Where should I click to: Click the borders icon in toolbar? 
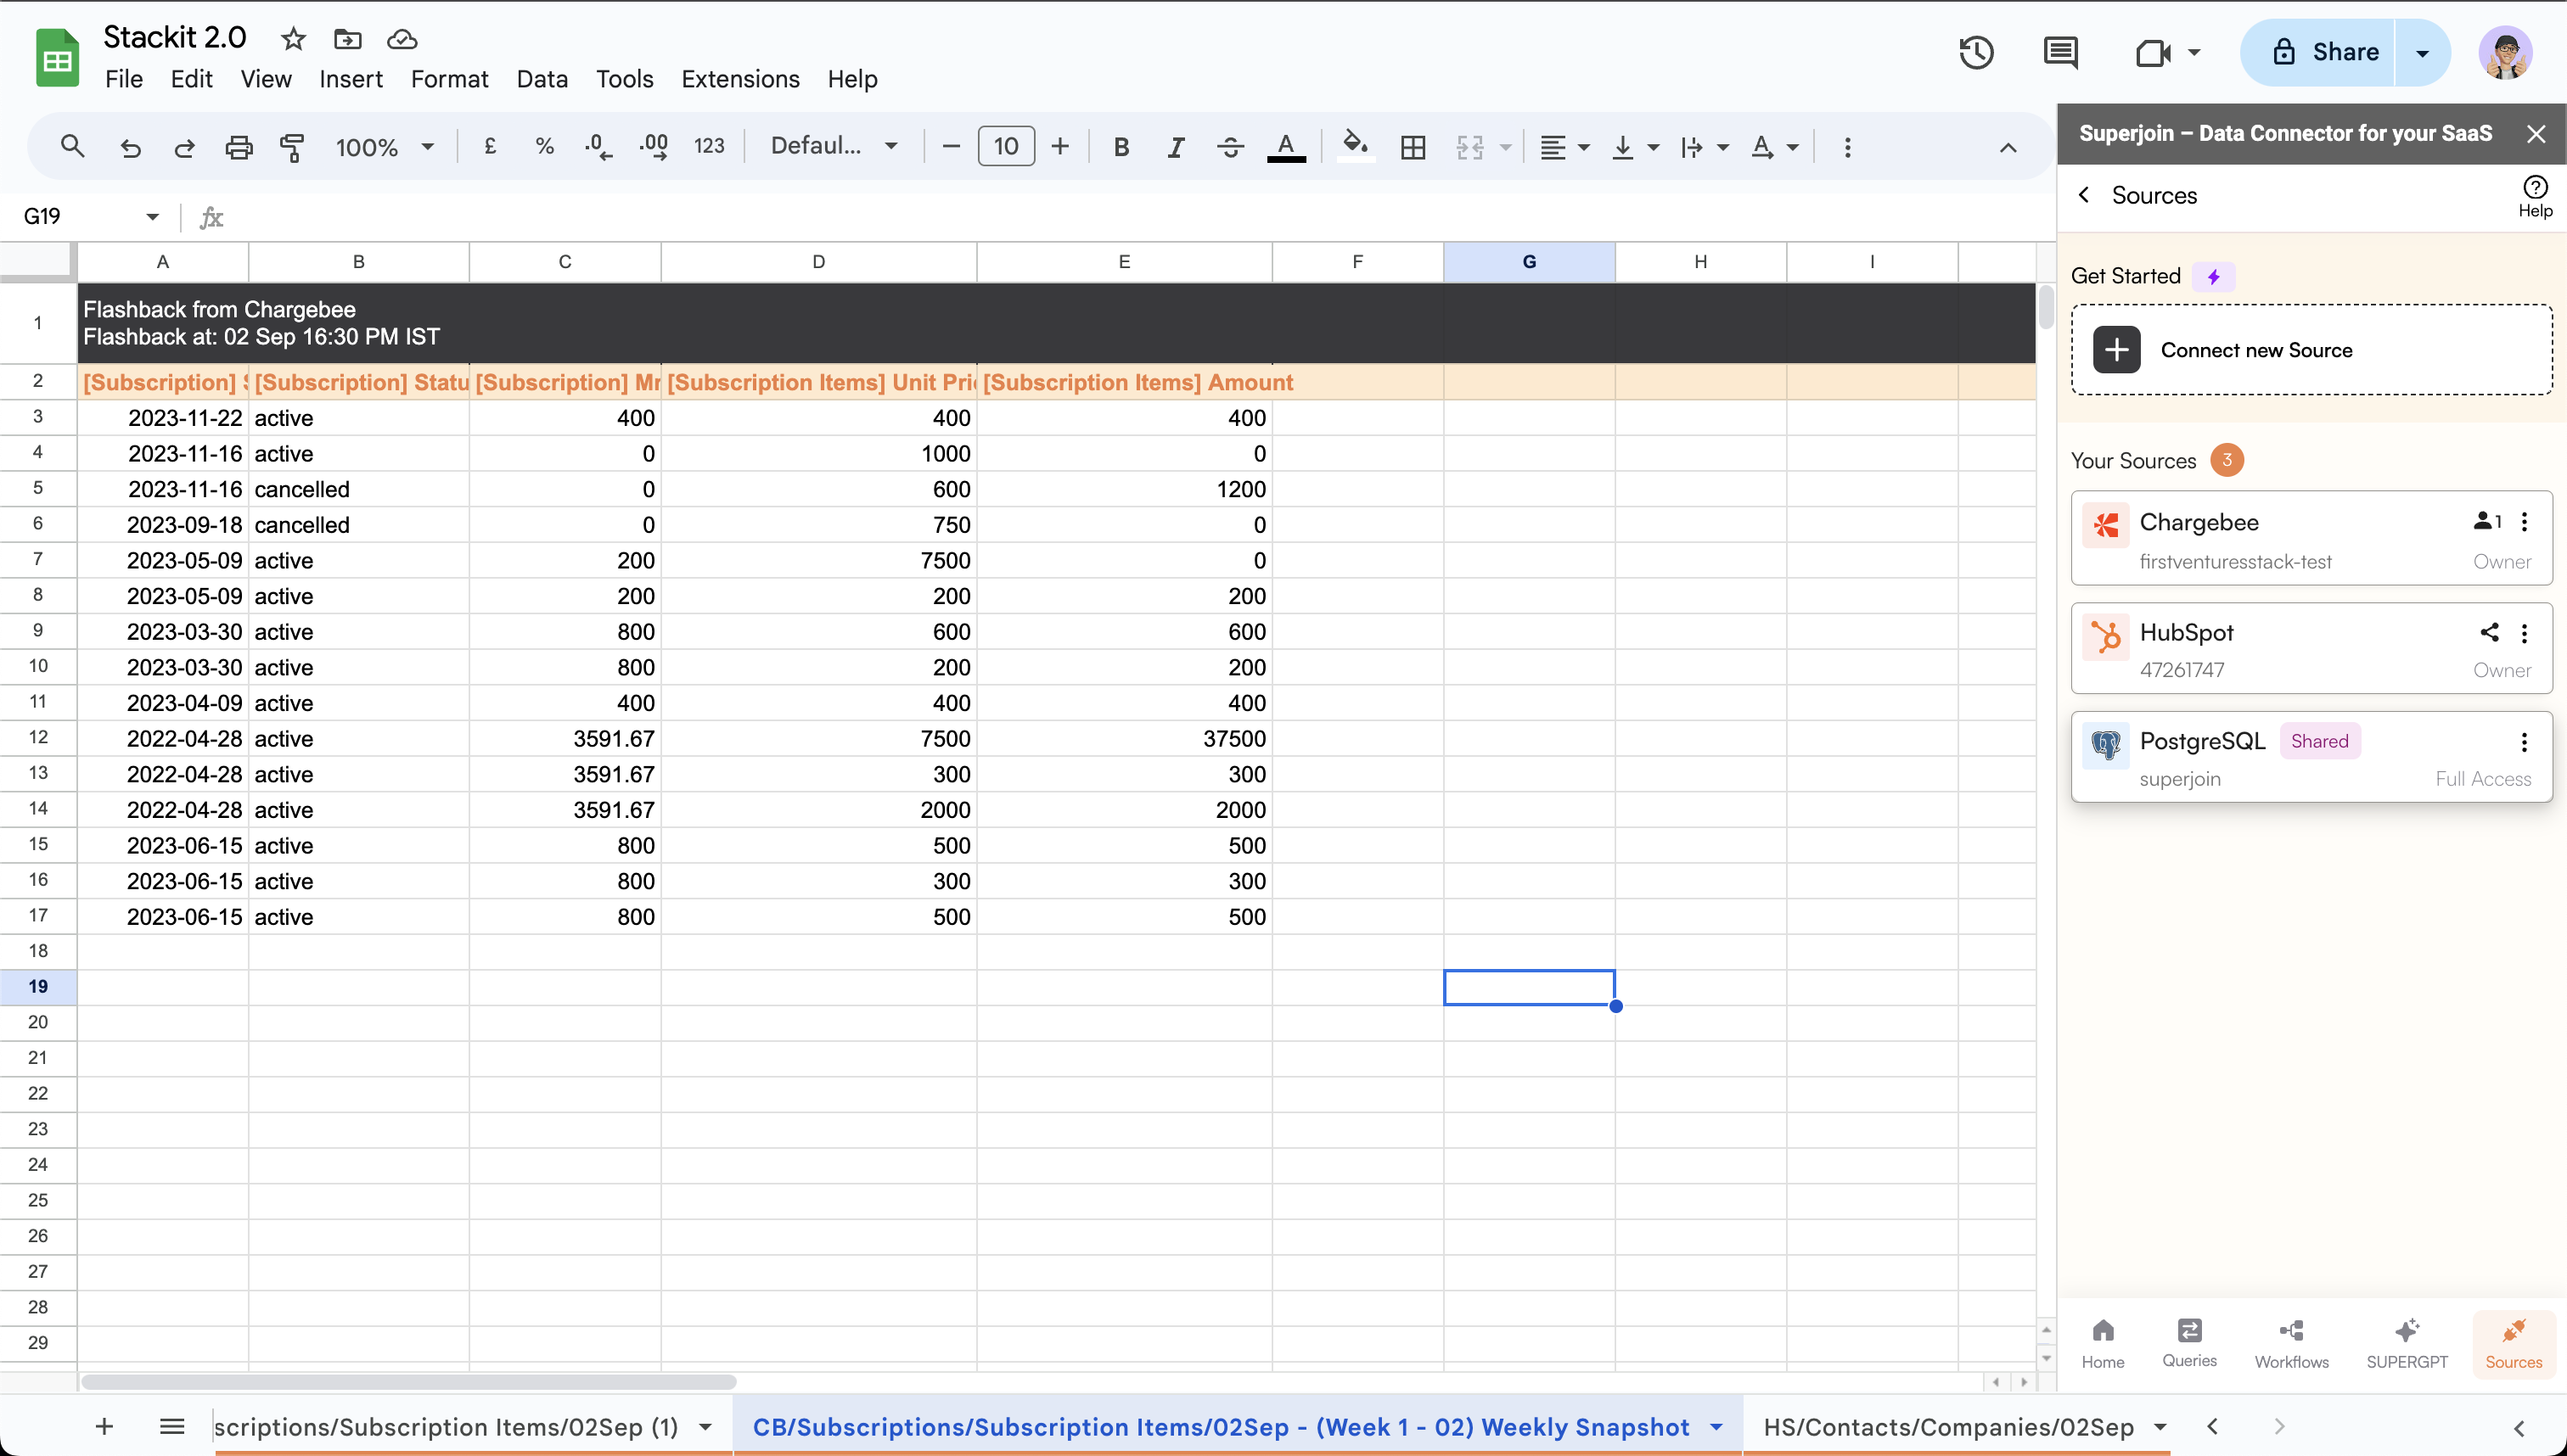tap(1413, 147)
